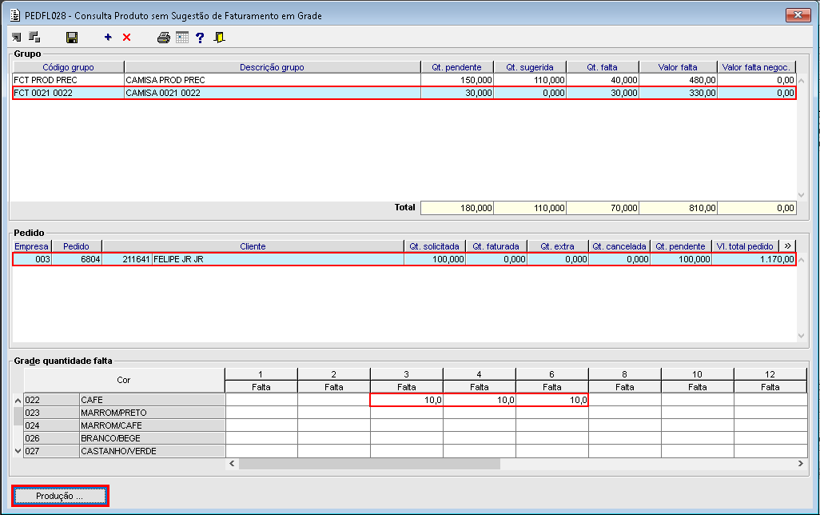Click the 10,0 cell under size 3
Screen dimensions: 820x515
click(406, 400)
